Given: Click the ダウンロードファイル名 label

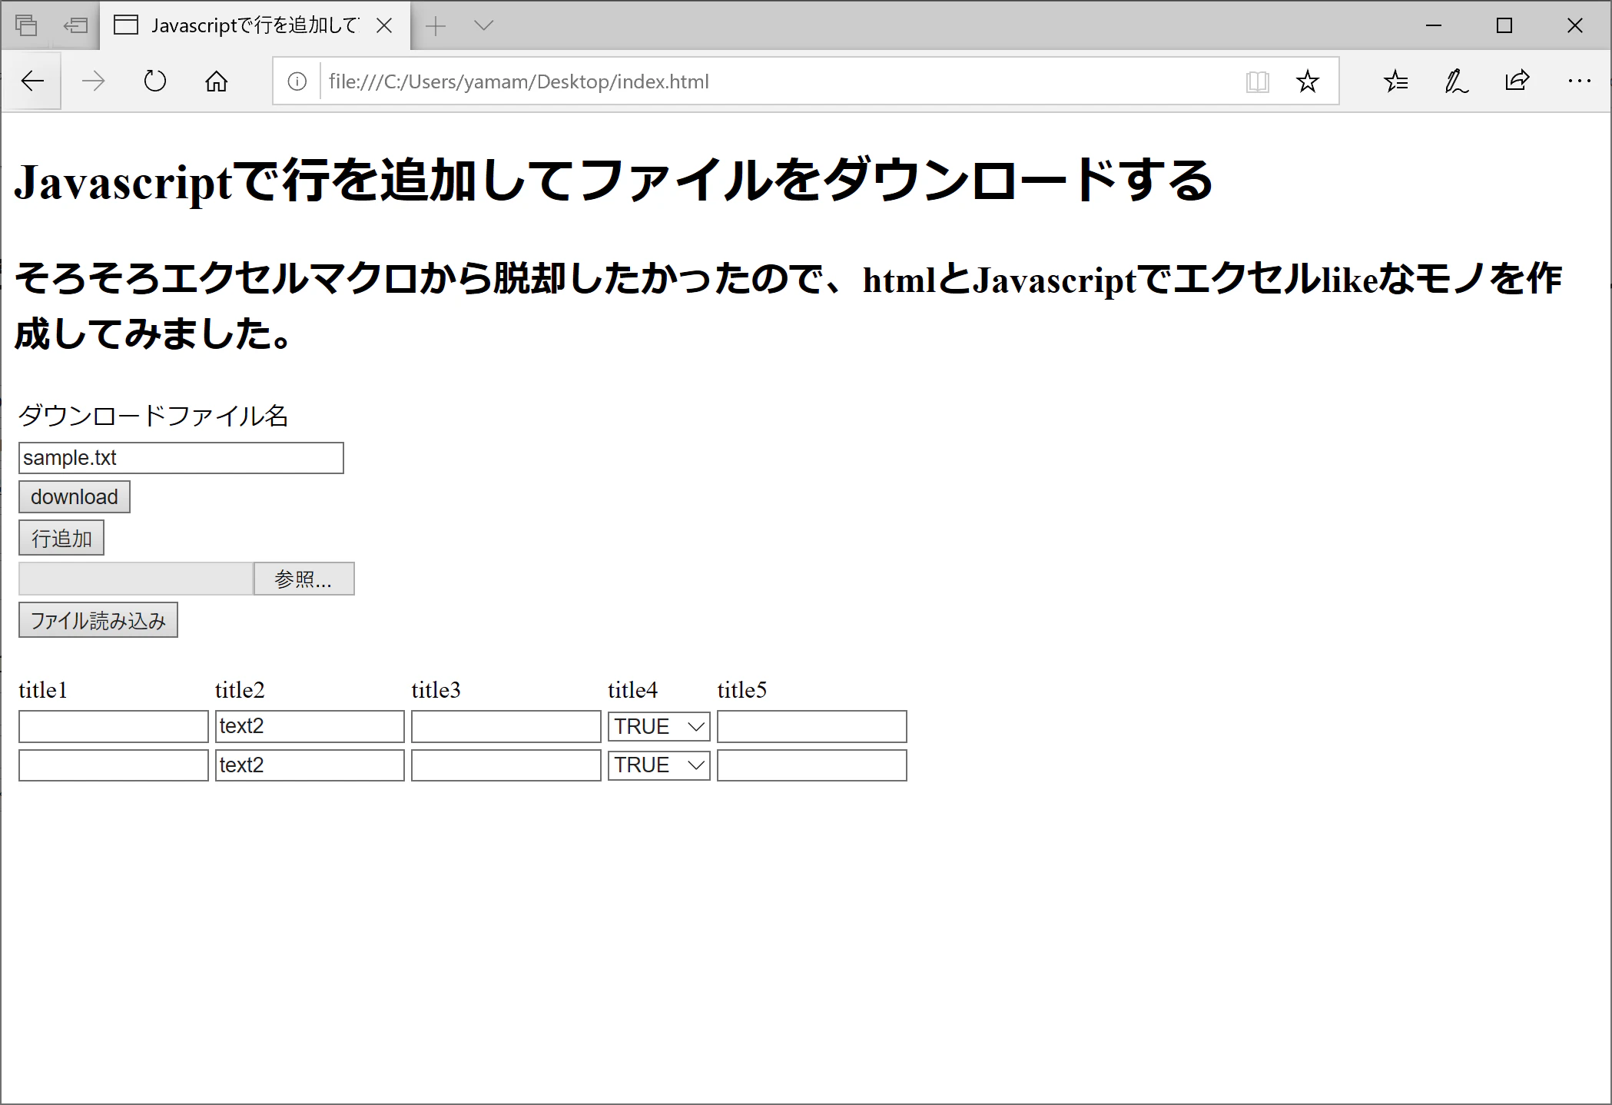Looking at the screenshot, I should pos(153,416).
